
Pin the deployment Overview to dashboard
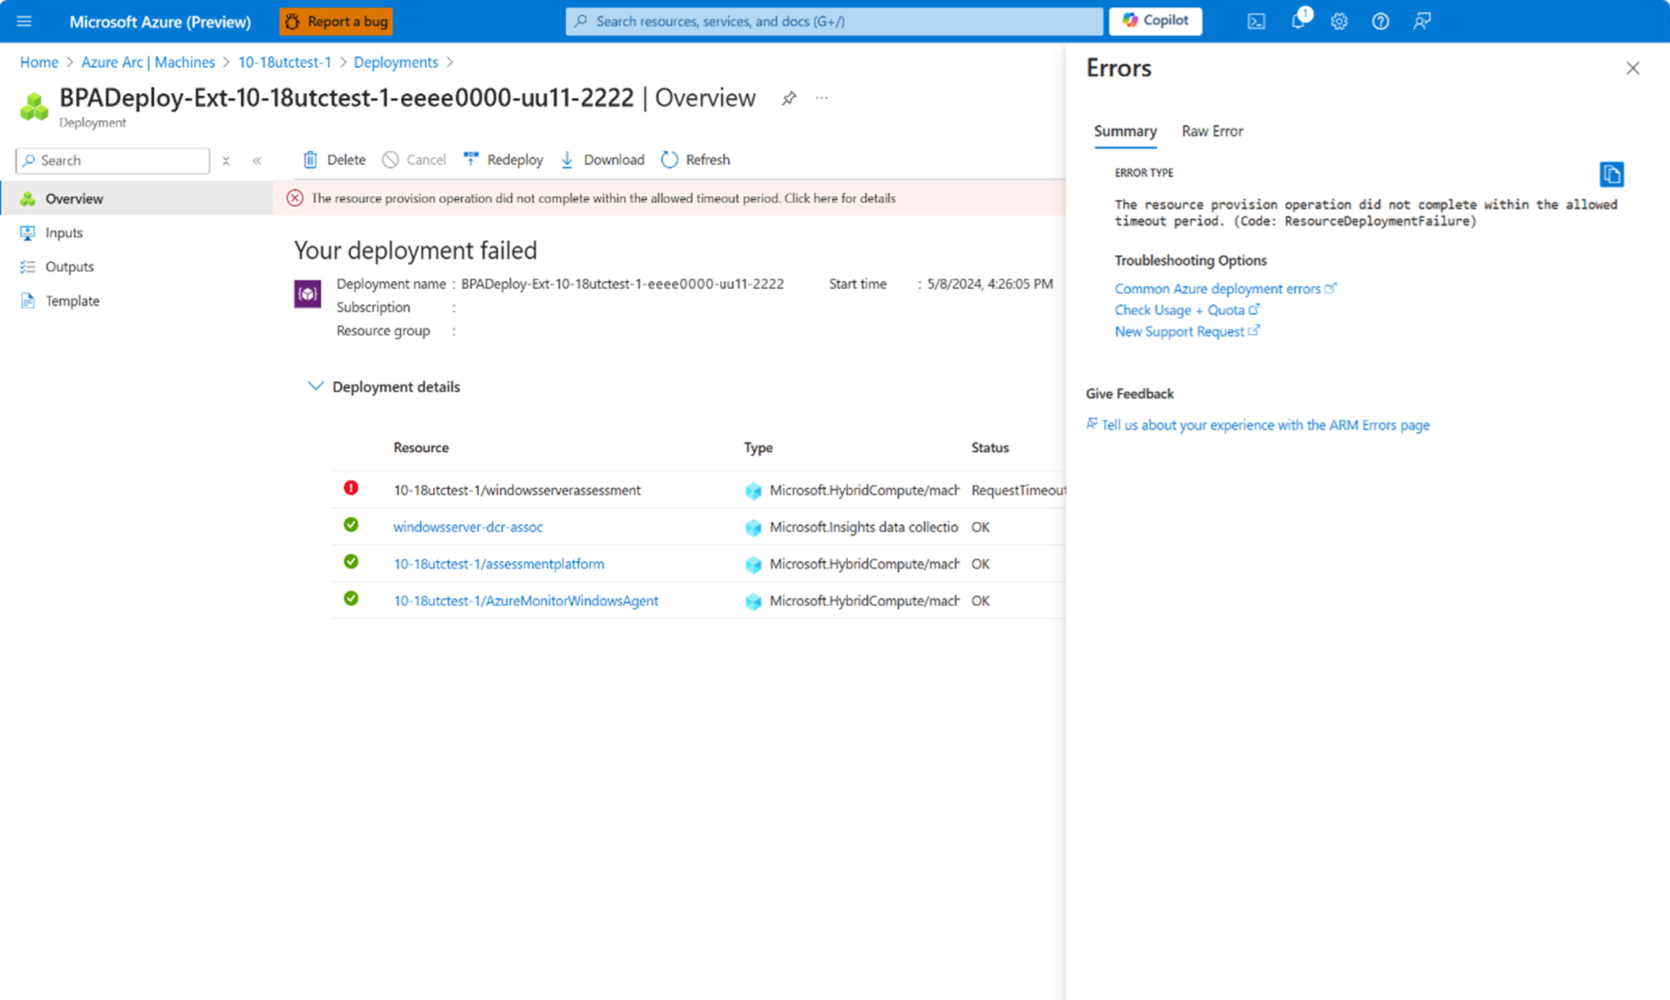tap(788, 98)
